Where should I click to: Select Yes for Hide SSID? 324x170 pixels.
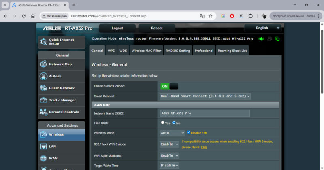(163, 123)
